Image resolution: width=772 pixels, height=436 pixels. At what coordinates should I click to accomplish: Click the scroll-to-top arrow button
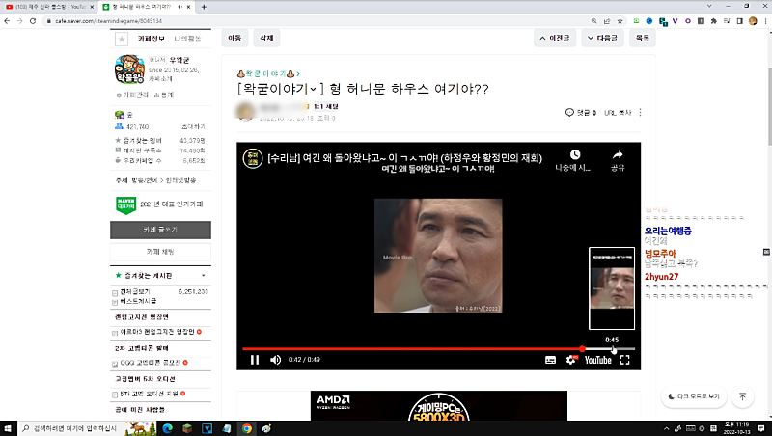click(742, 396)
